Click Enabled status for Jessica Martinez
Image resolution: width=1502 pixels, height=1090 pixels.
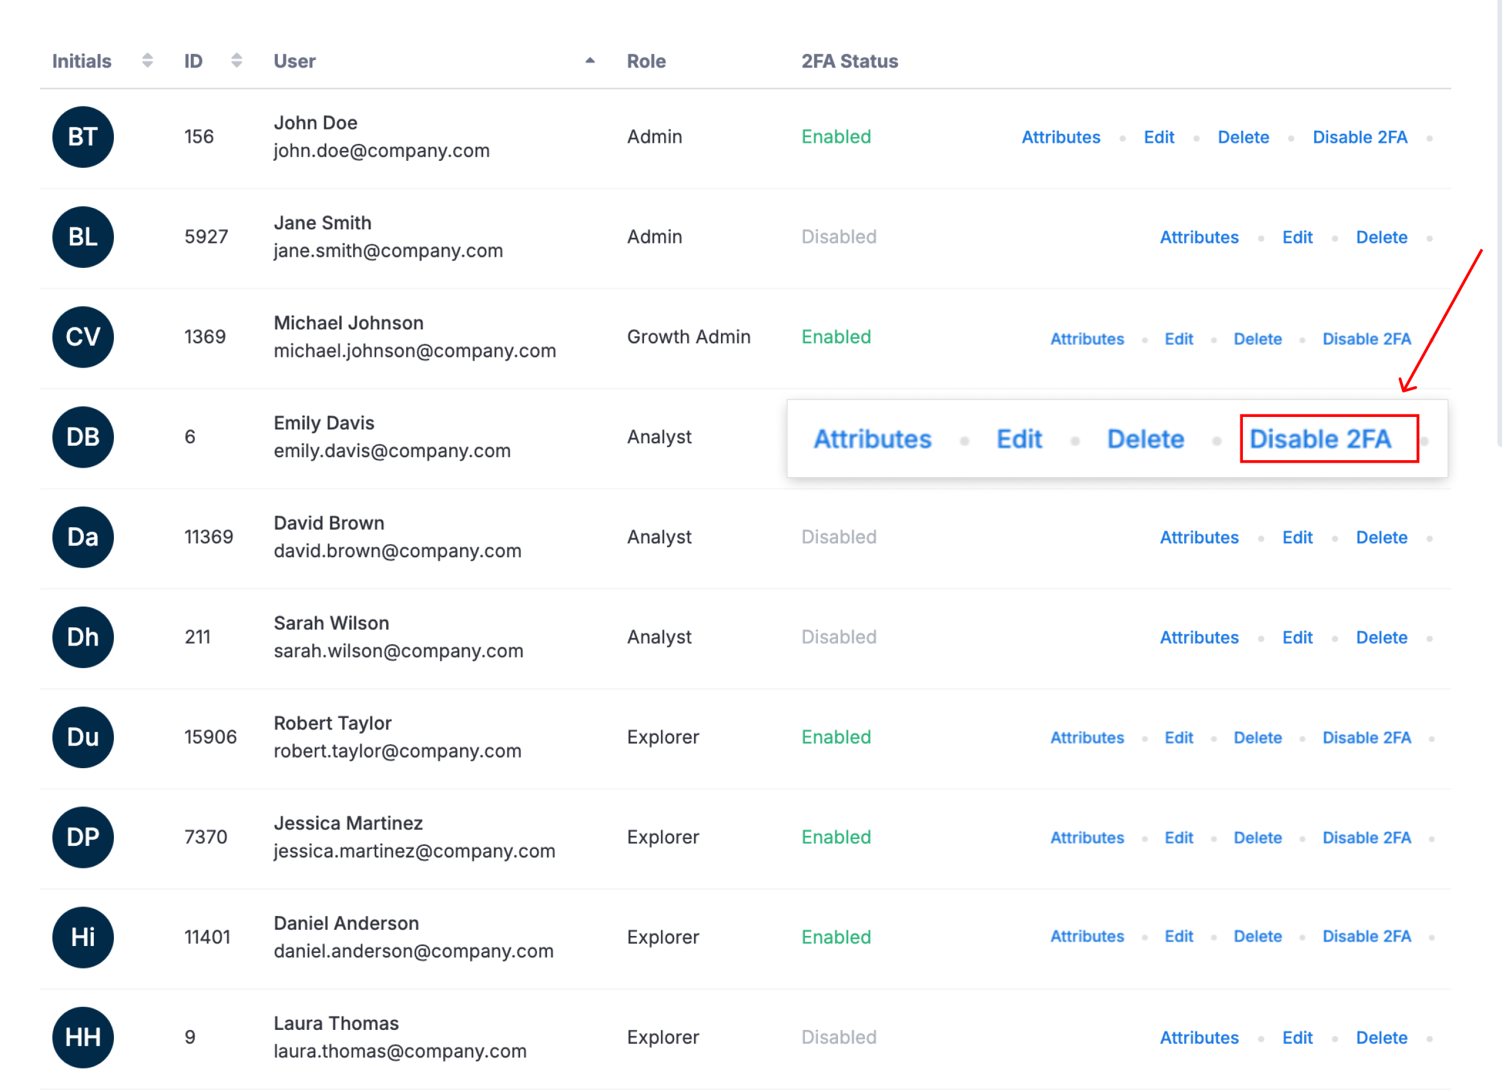[x=835, y=837]
